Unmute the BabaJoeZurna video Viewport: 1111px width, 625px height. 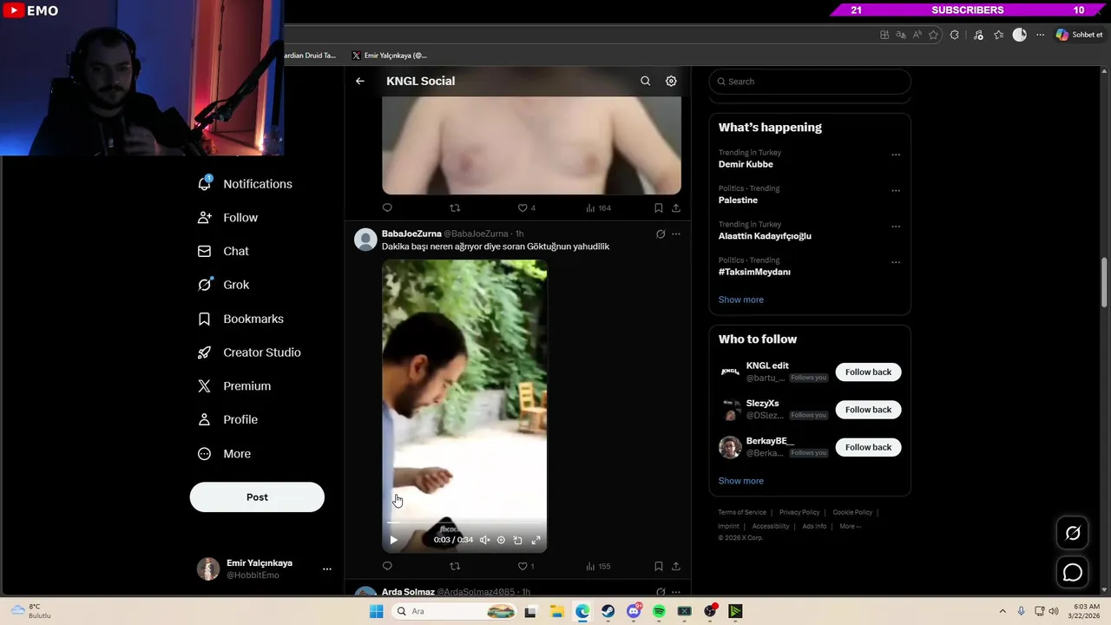(x=485, y=540)
